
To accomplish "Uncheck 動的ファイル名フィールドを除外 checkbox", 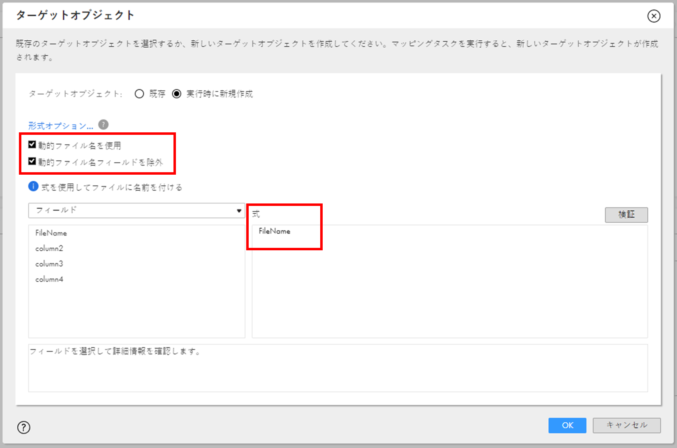I will point(32,161).
